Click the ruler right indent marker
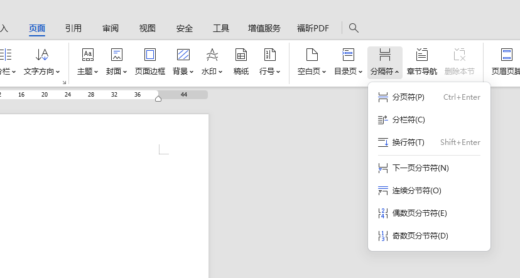Viewport: 520px width, 278px height. 158,99
